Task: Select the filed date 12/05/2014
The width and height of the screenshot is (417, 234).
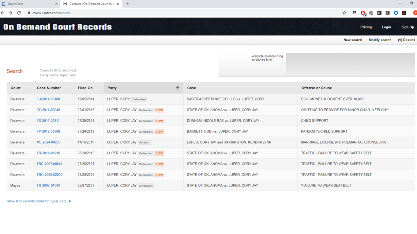Action: [86, 99]
